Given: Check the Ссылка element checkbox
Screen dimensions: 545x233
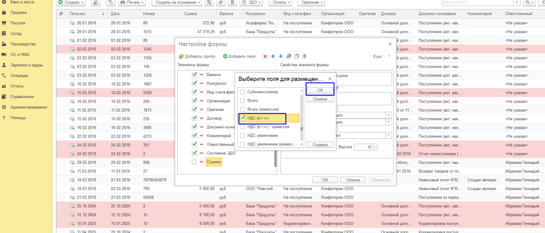Looking at the screenshot, I should 194,162.
